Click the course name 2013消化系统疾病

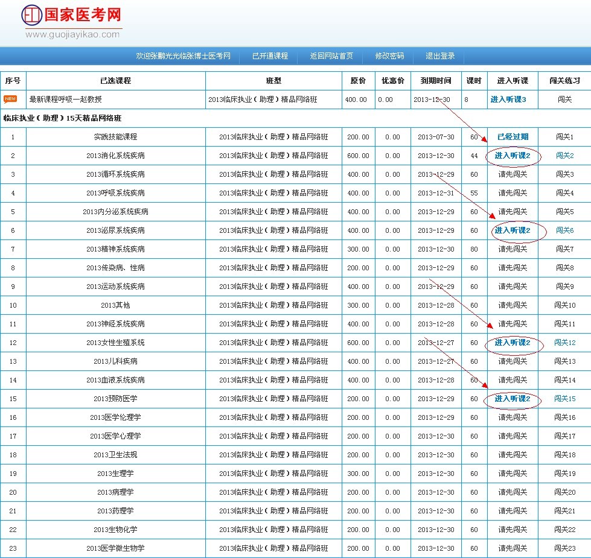(x=115, y=156)
